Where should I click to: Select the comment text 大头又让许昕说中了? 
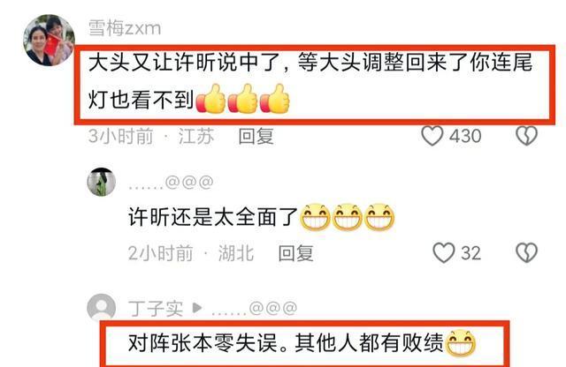pos(185,63)
